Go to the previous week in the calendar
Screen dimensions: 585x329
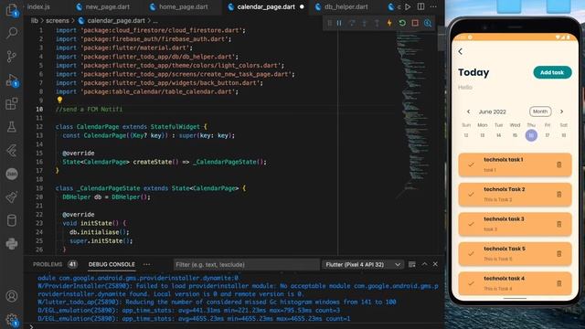coord(469,111)
